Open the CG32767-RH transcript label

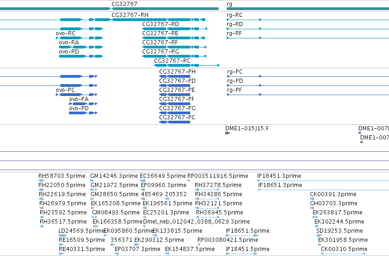(x=130, y=15)
